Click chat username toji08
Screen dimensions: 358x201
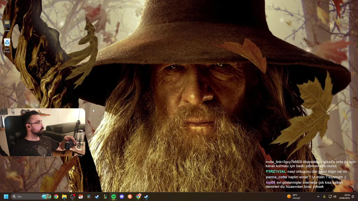tap(271, 182)
